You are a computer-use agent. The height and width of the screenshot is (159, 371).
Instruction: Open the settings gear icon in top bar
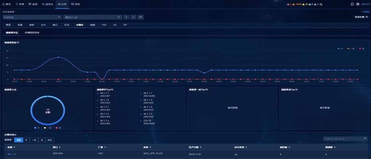(x=358, y=4)
